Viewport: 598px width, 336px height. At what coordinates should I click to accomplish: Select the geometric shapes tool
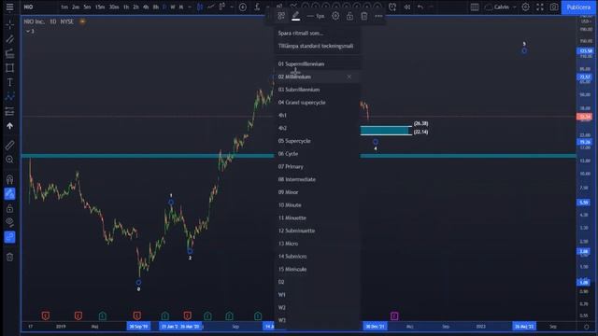[10, 68]
